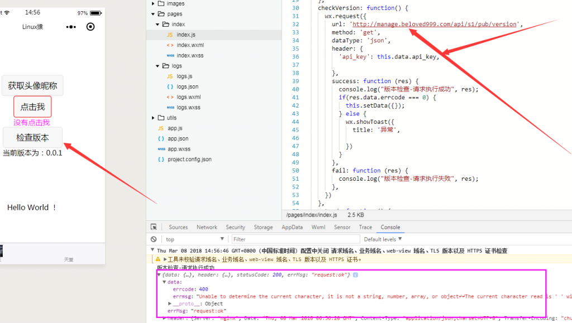Select the Console tab
The image size is (572, 323).
click(390, 227)
